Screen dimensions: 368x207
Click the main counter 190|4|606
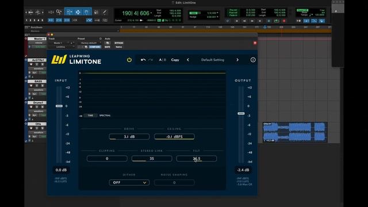pyautogui.click(x=136, y=13)
